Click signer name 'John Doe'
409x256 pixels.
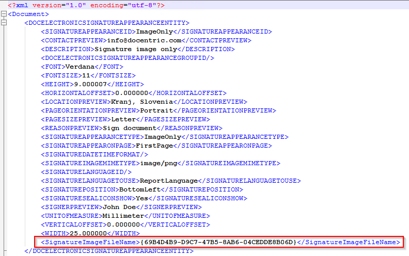click(x=119, y=207)
